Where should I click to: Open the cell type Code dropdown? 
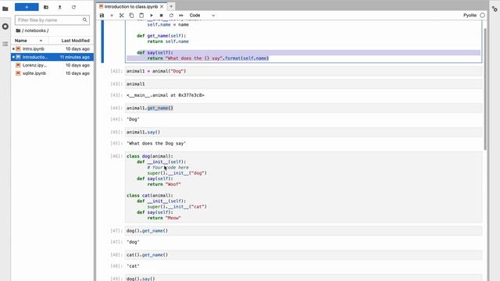(202, 16)
